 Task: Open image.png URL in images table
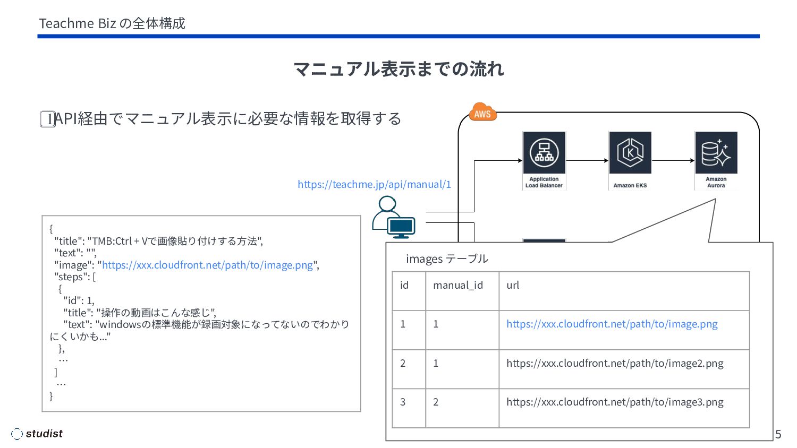pos(612,324)
